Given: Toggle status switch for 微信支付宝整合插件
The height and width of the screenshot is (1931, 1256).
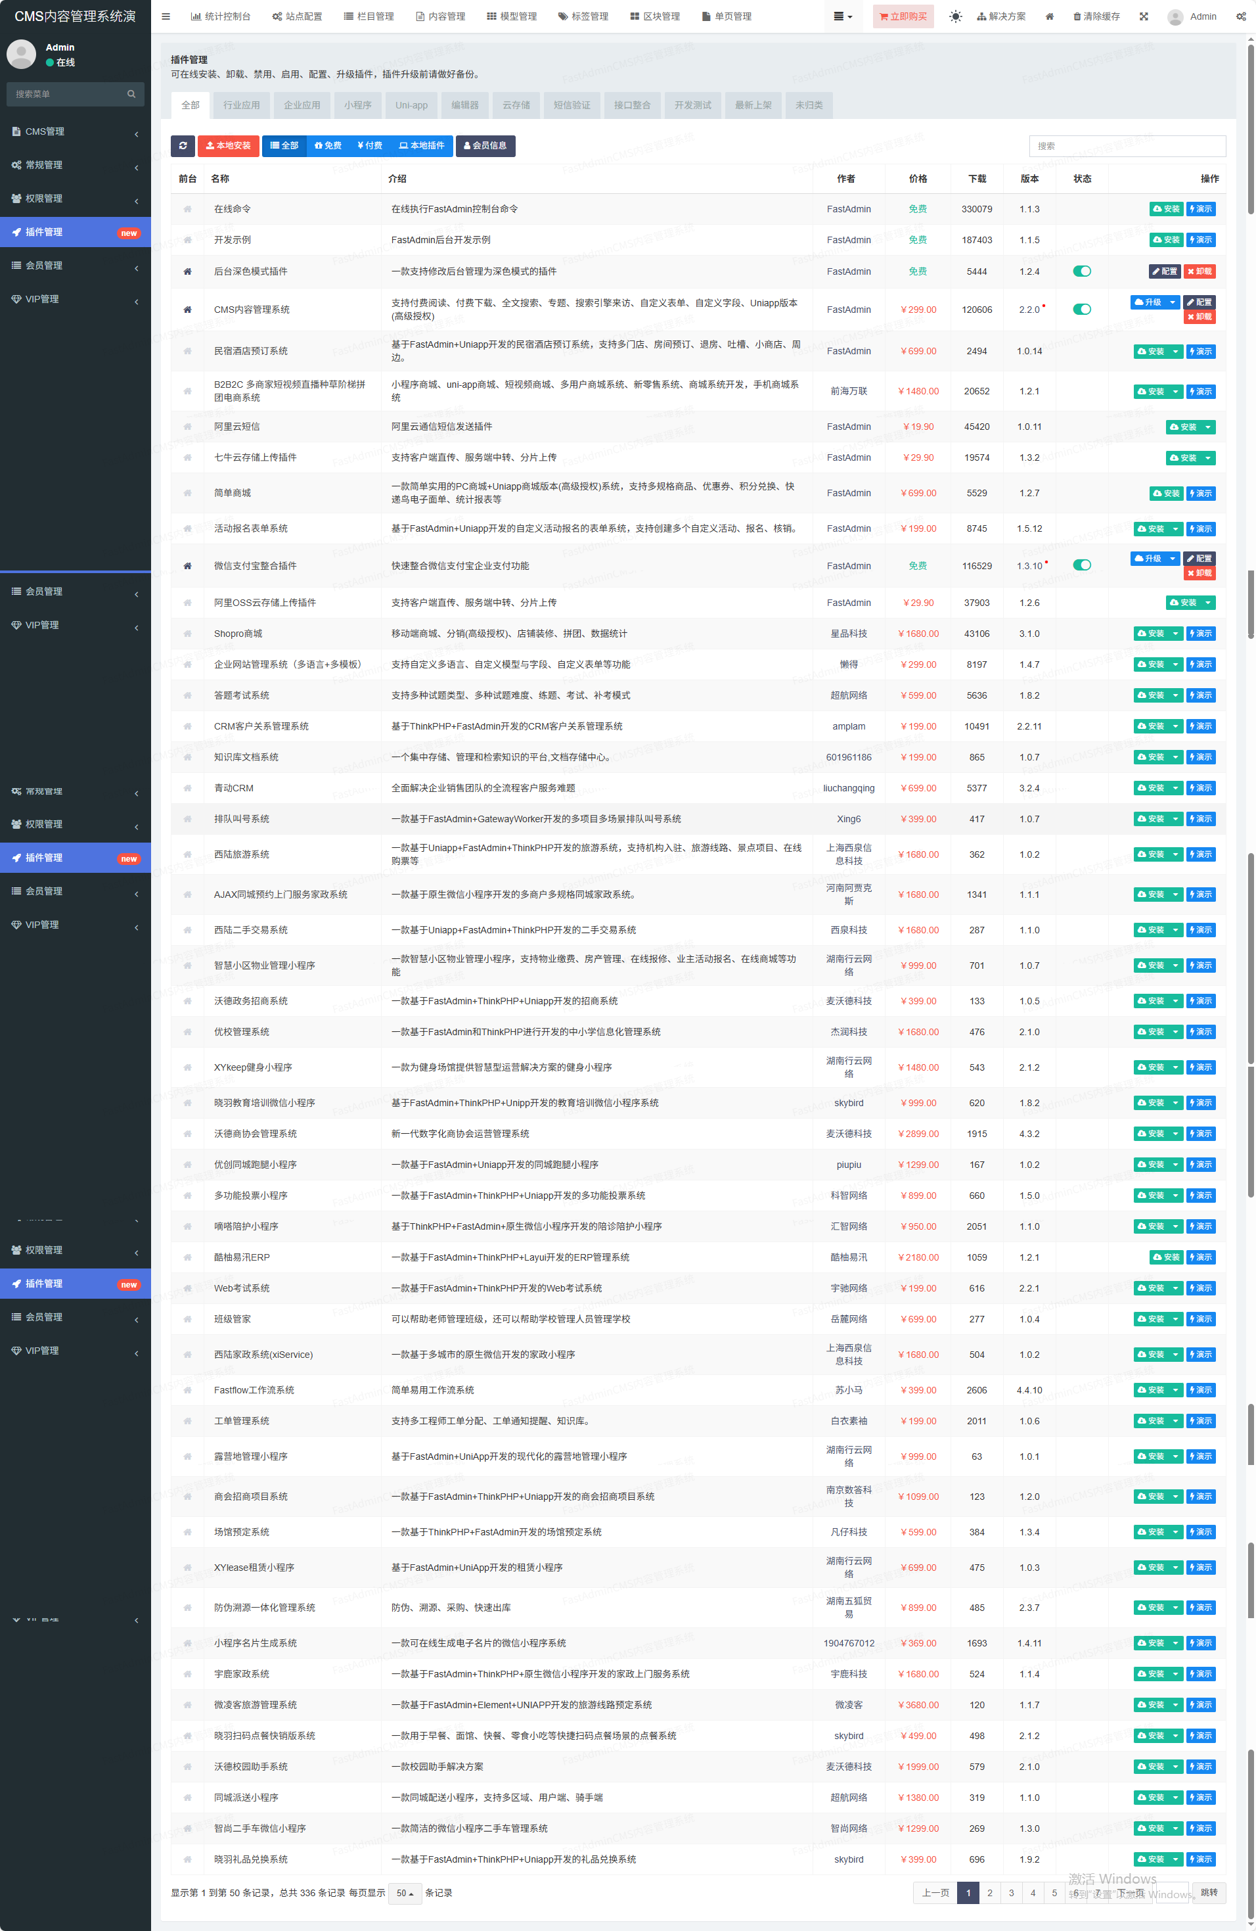Looking at the screenshot, I should coord(1082,565).
